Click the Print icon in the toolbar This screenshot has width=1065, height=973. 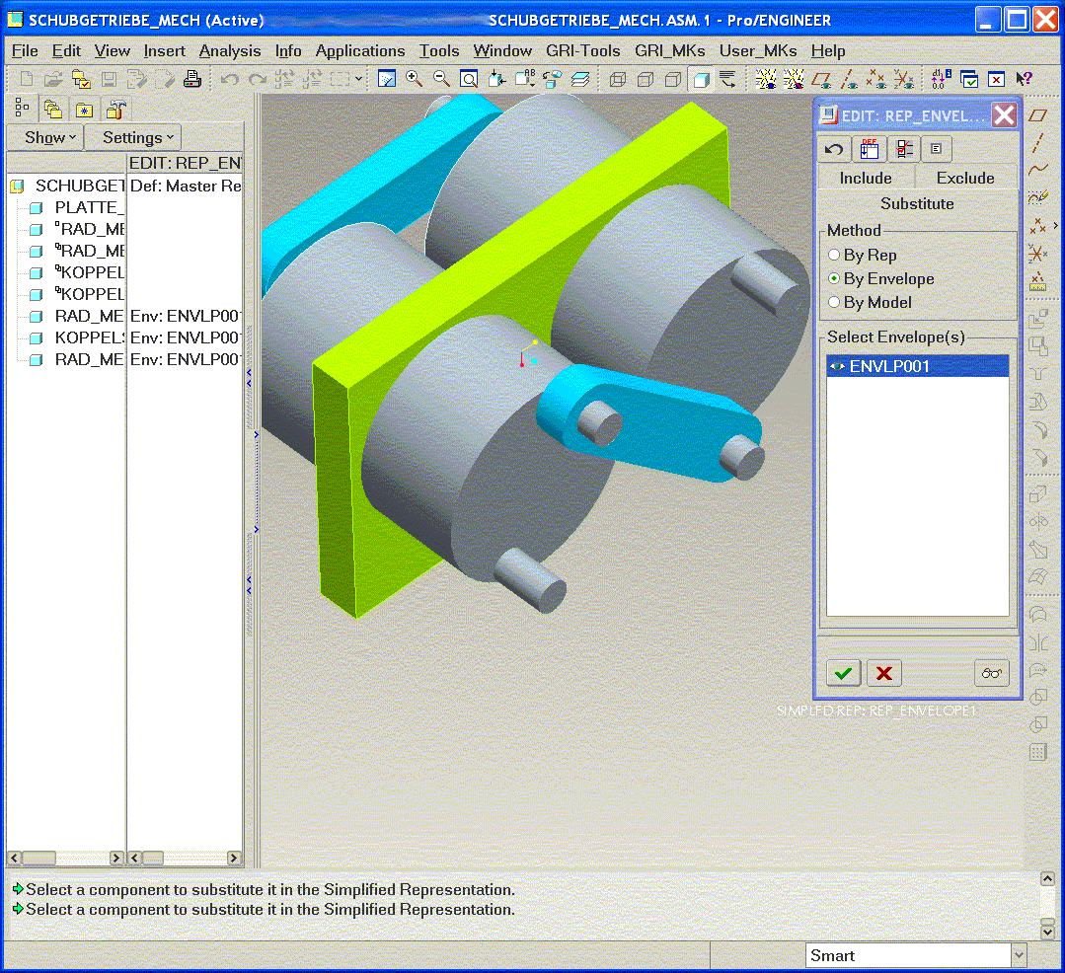point(192,80)
